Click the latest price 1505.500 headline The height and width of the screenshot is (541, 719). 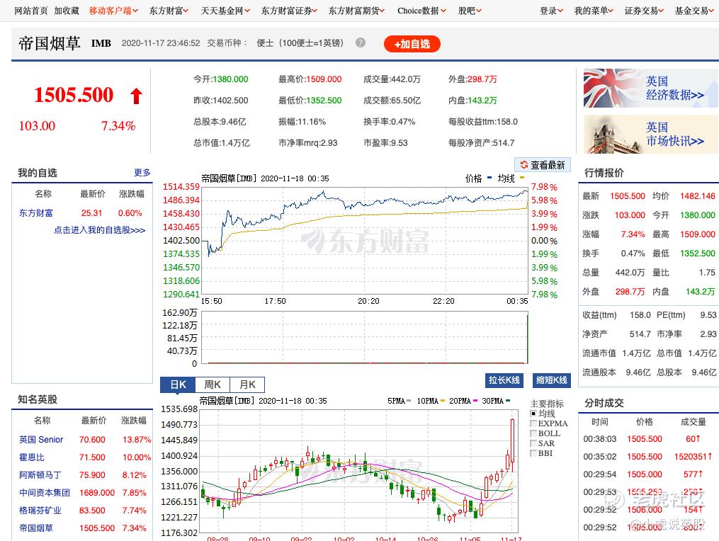click(x=74, y=95)
